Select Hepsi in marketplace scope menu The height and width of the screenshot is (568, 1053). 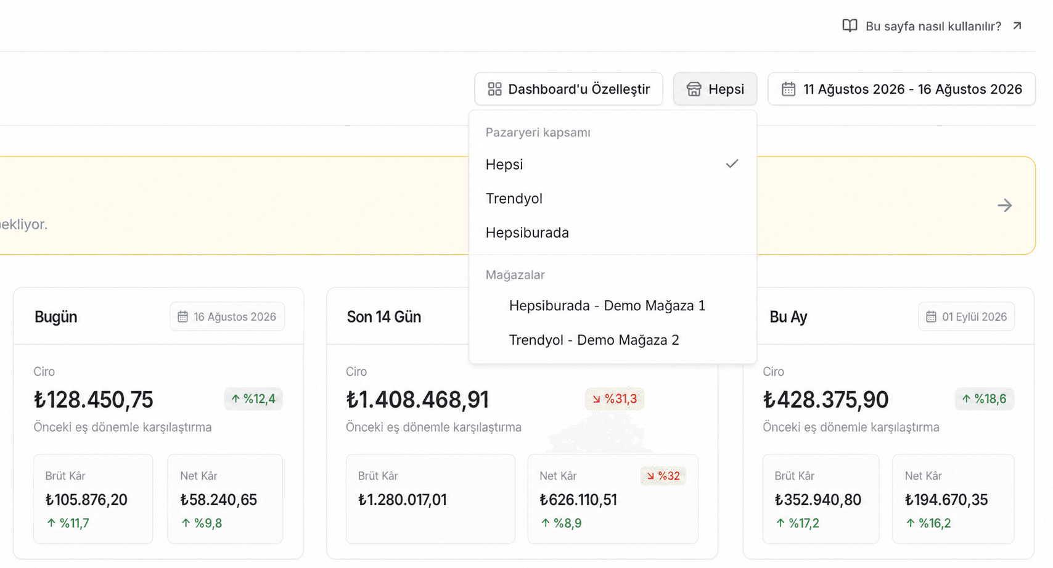tap(613, 165)
